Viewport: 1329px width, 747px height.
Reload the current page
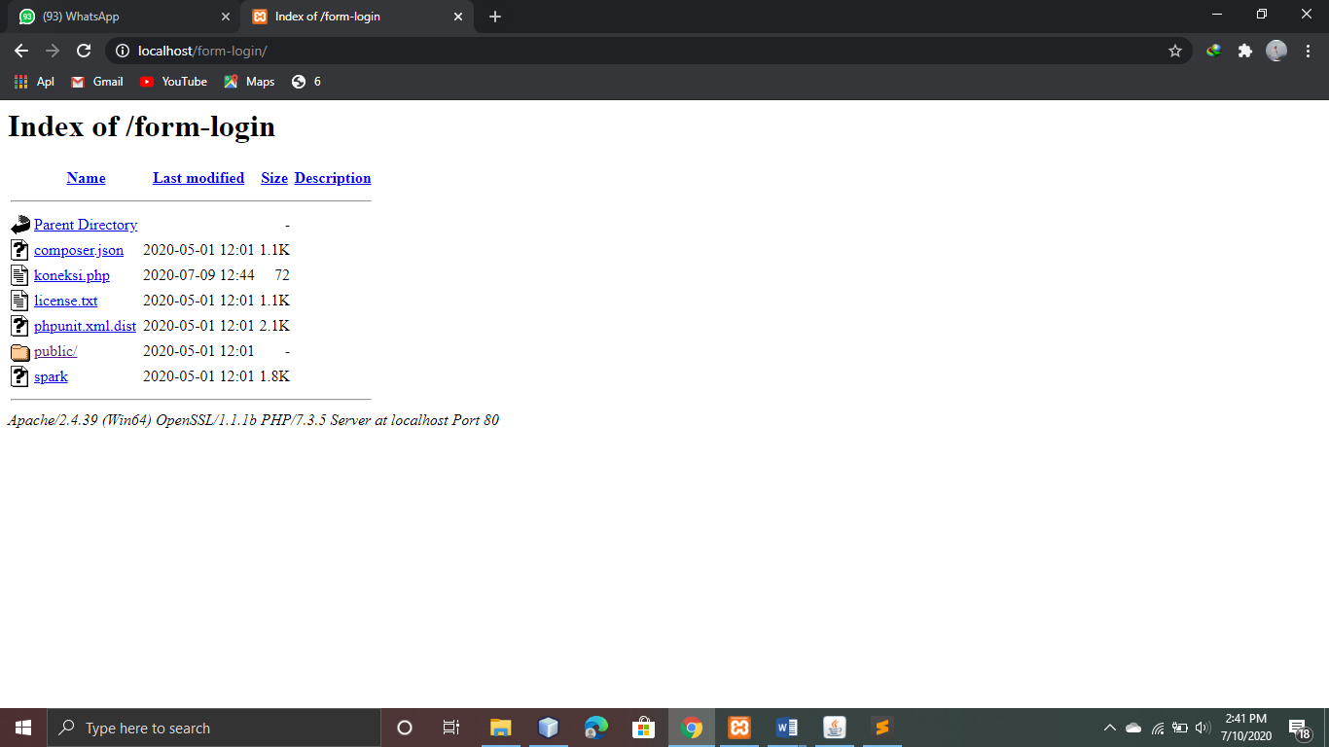click(84, 51)
